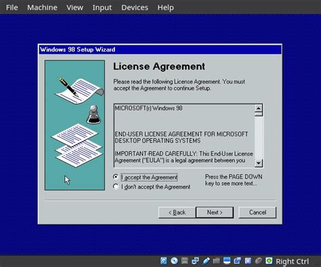Open the Help menu
The width and height of the screenshot is (321, 267).
click(x=166, y=7)
